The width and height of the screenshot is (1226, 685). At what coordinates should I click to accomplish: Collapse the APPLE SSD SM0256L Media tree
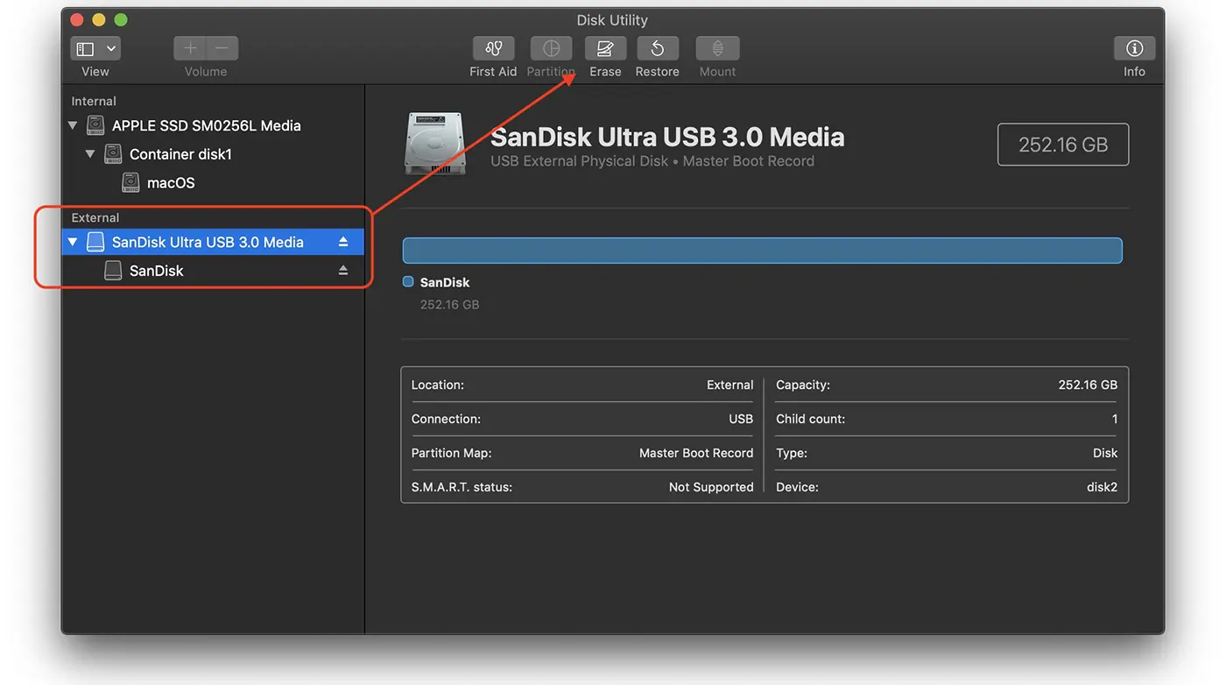(73, 126)
